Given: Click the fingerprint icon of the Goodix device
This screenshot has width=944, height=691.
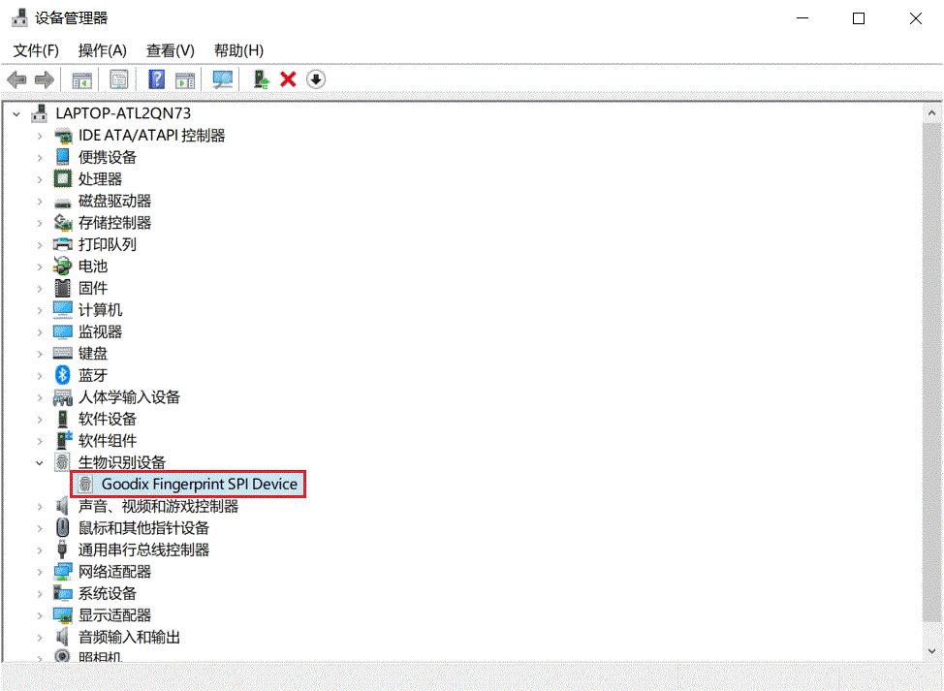Looking at the screenshot, I should click(85, 484).
